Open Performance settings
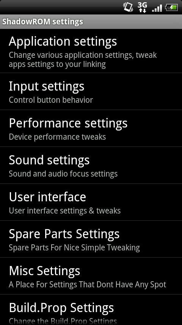 click(x=91, y=128)
